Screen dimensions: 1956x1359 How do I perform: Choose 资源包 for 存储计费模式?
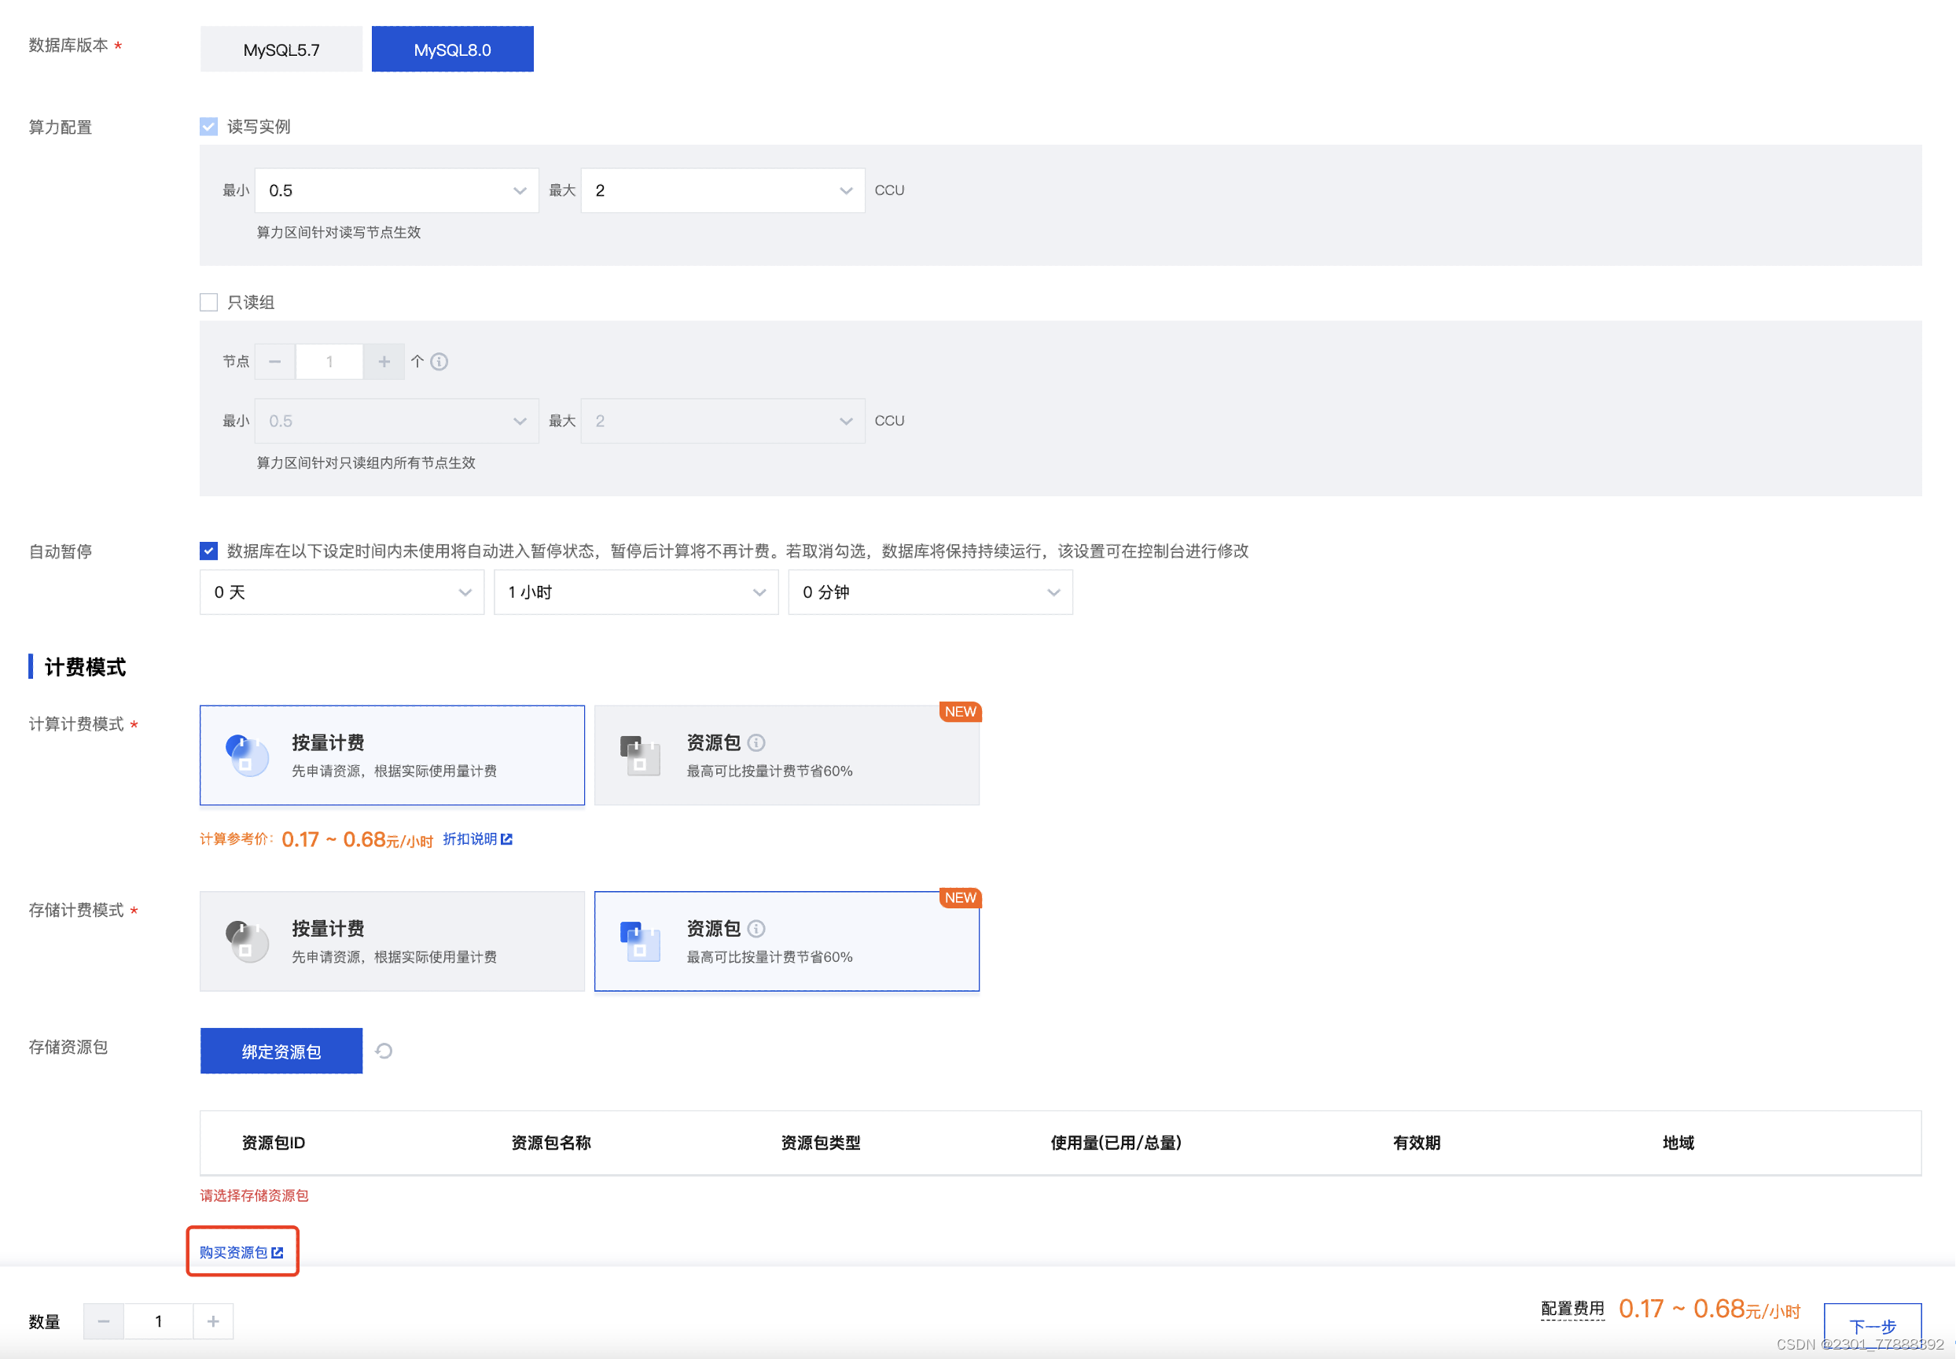[786, 941]
